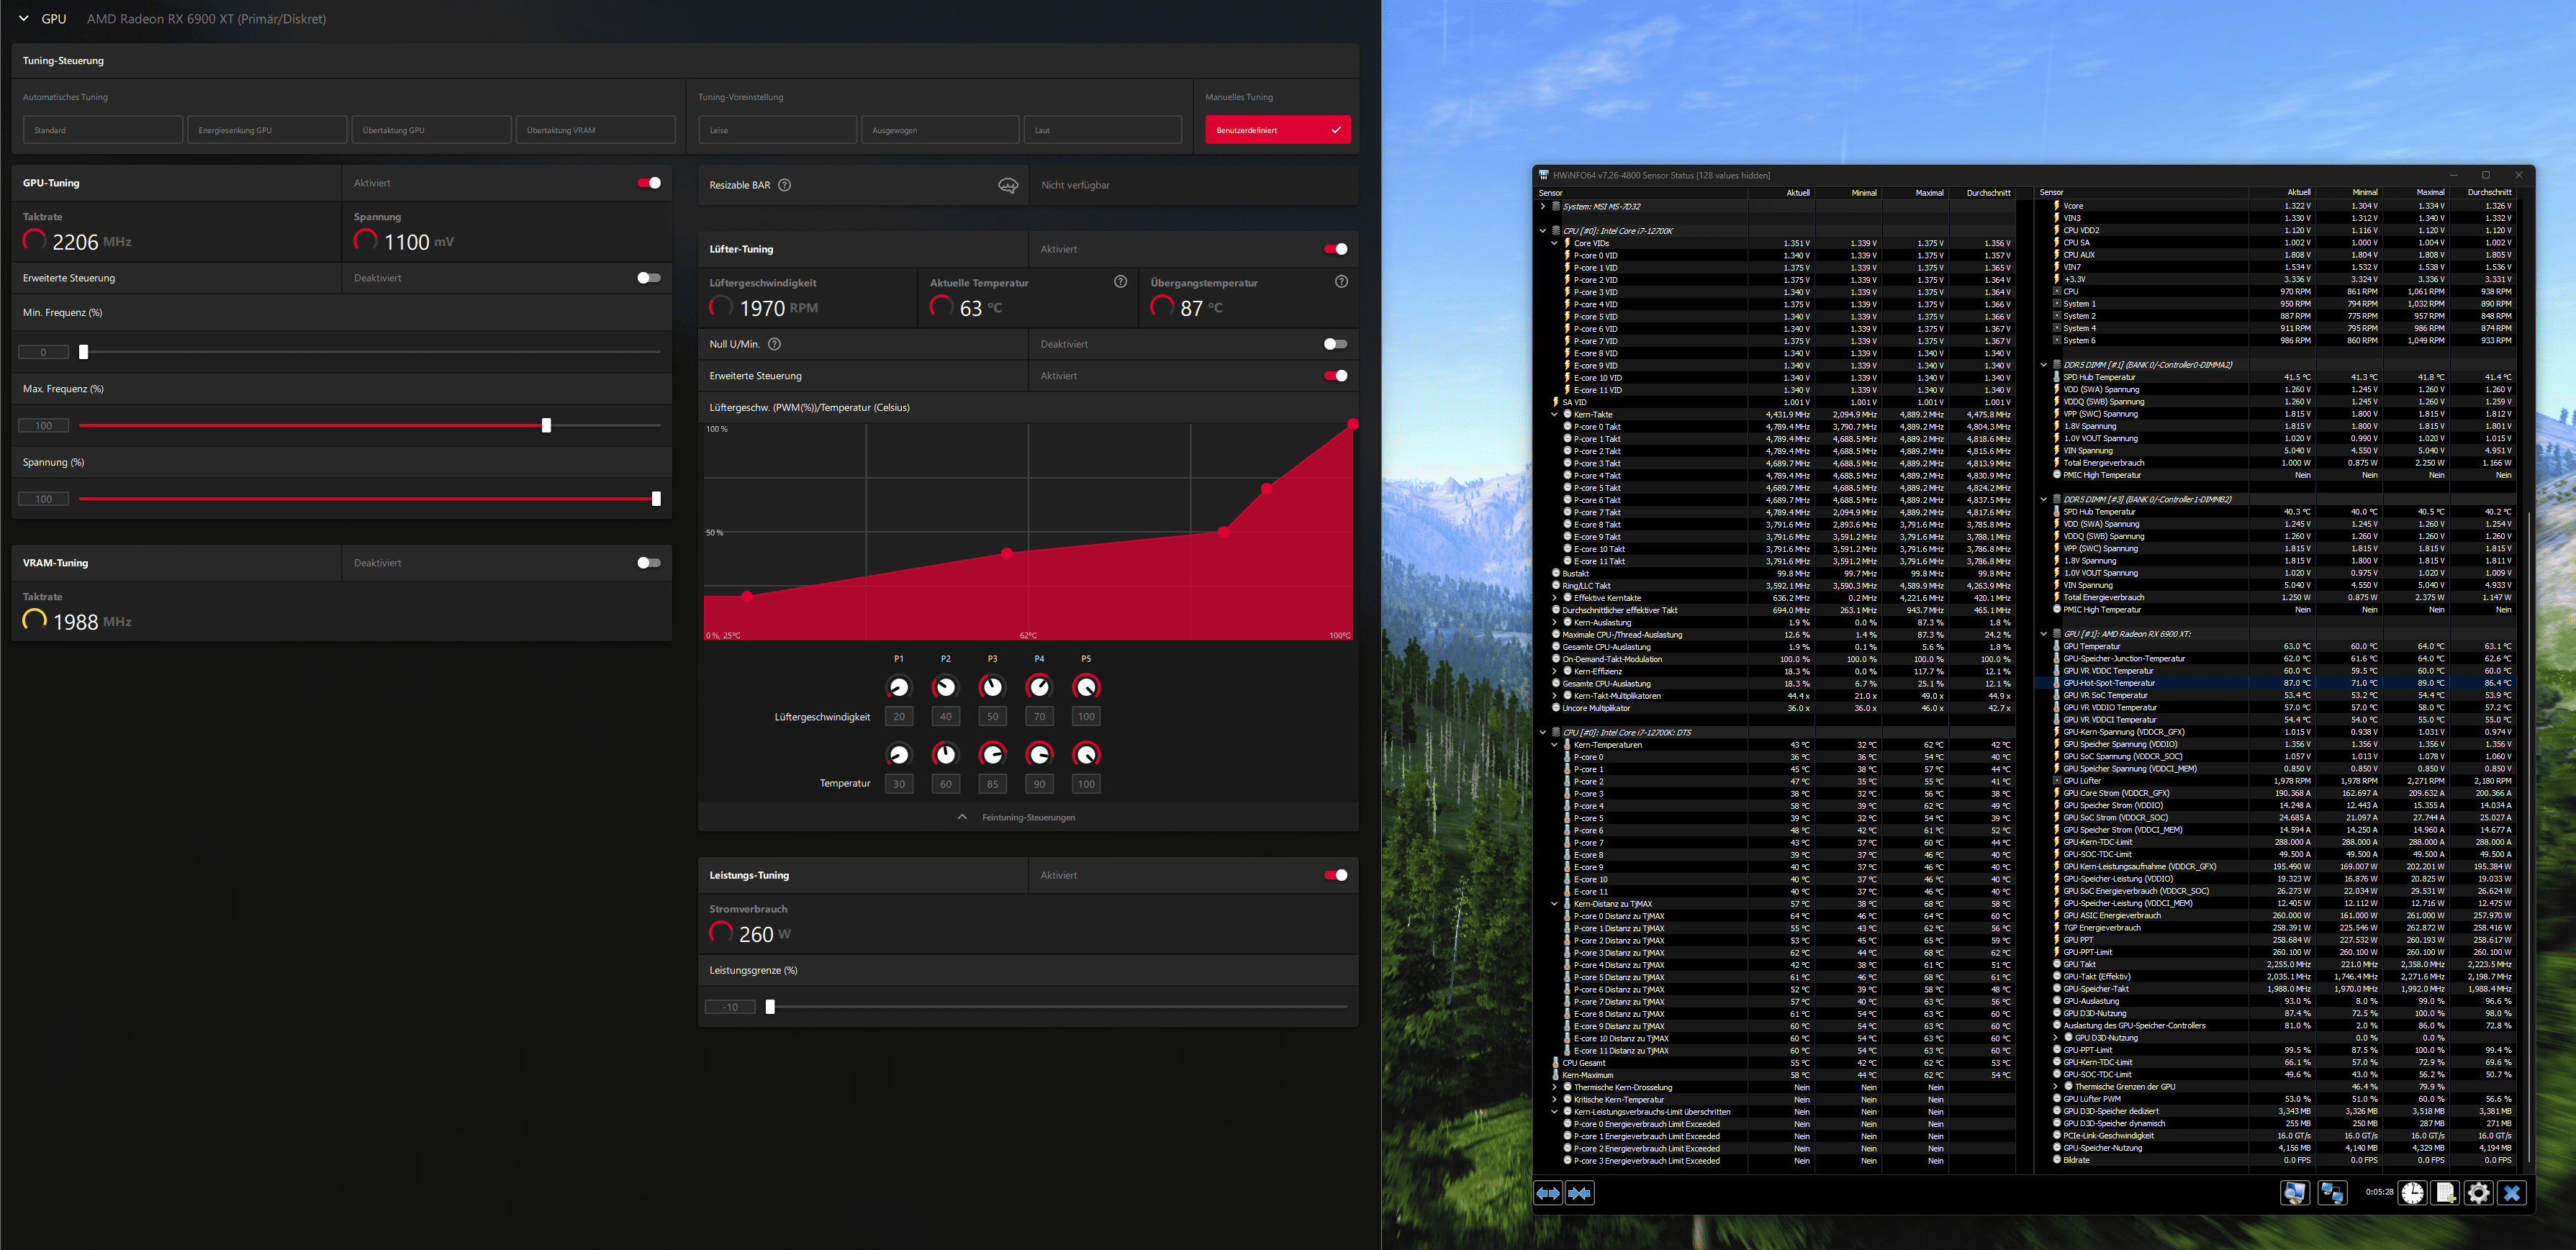The image size is (2576, 1250).
Task: Select the Leise tuning preset
Action: pyautogui.click(x=778, y=130)
